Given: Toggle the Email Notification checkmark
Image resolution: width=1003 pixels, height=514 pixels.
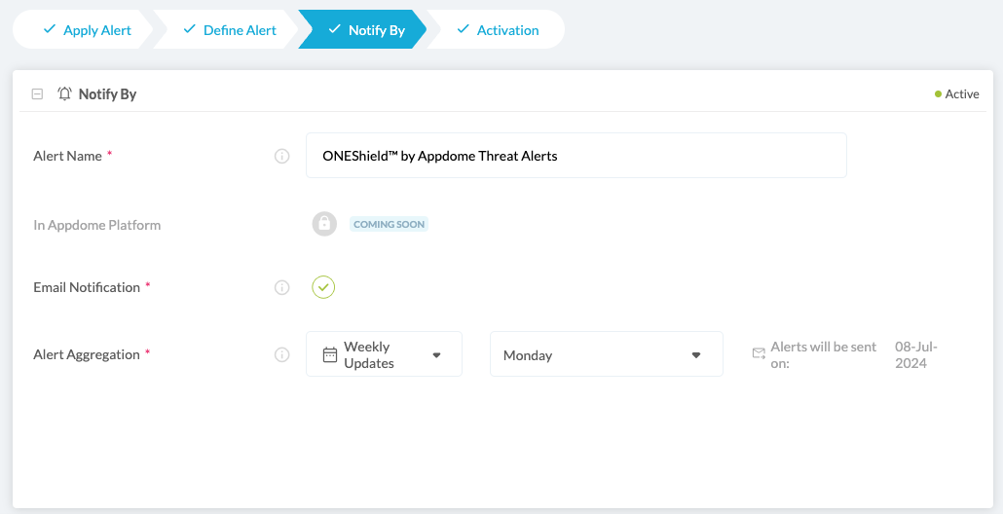Looking at the screenshot, I should 323,287.
